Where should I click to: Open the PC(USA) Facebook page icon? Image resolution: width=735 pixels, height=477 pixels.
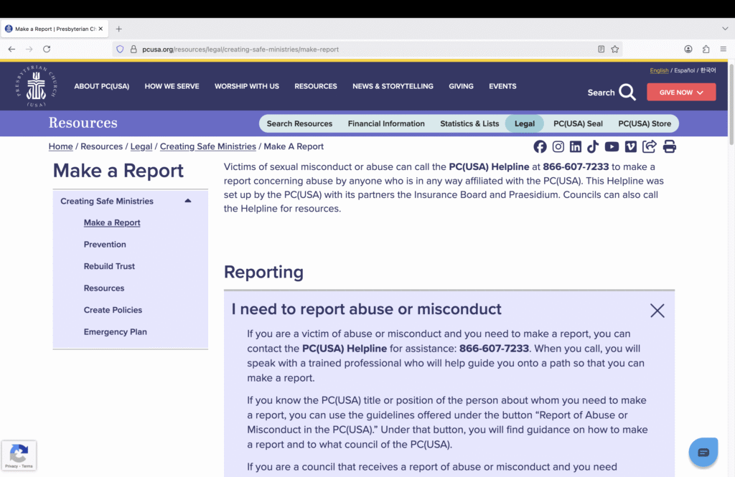click(x=540, y=146)
